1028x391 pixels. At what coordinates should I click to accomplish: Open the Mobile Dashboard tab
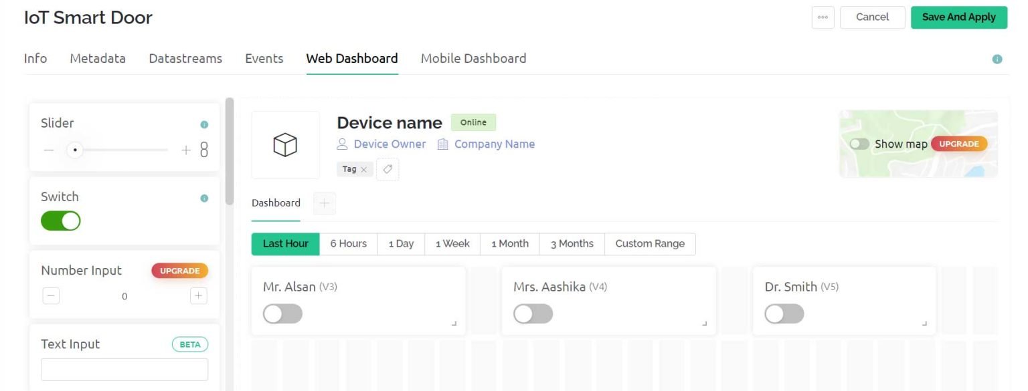pos(473,59)
